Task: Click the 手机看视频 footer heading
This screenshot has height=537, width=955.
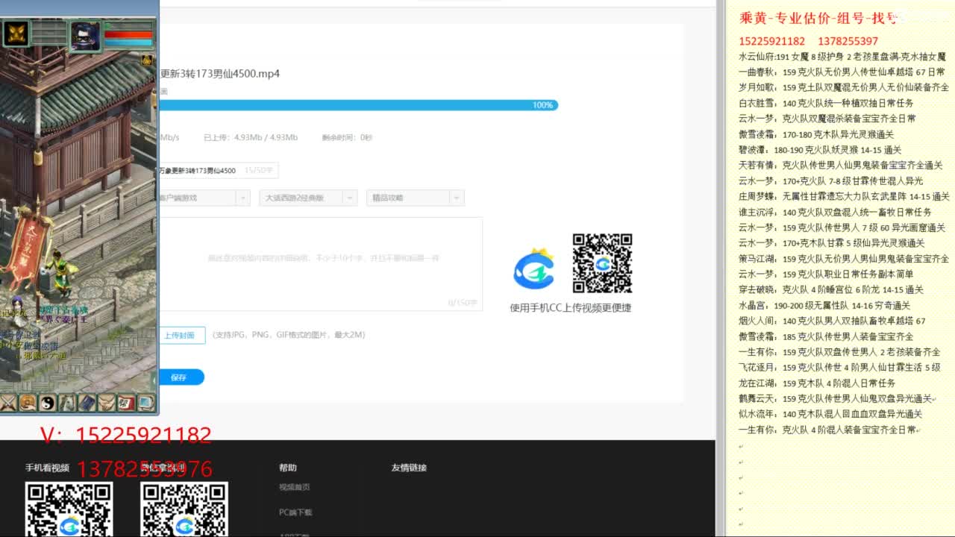Action: pyautogui.click(x=47, y=468)
